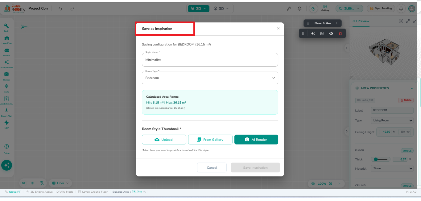
Task: Switch to the 3D Preview tab
Action: click(x=361, y=21)
